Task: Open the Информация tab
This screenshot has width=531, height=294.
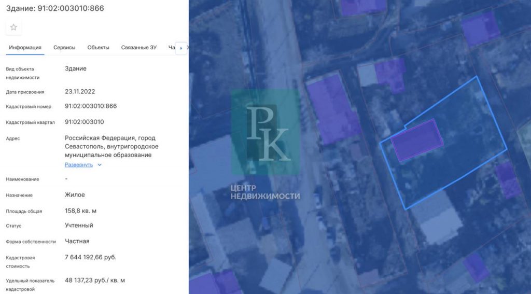Action: (x=25, y=48)
